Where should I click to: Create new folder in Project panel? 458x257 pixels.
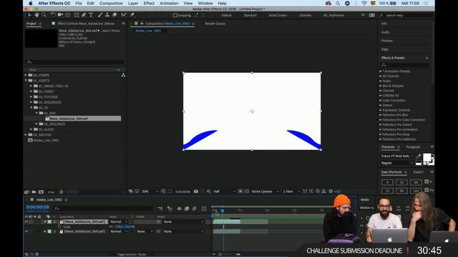point(34,192)
